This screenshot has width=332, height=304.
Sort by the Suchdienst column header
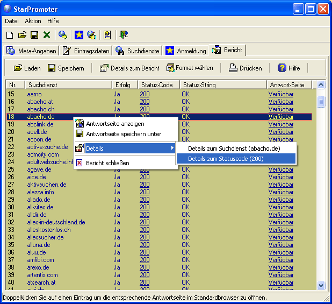coord(68,85)
